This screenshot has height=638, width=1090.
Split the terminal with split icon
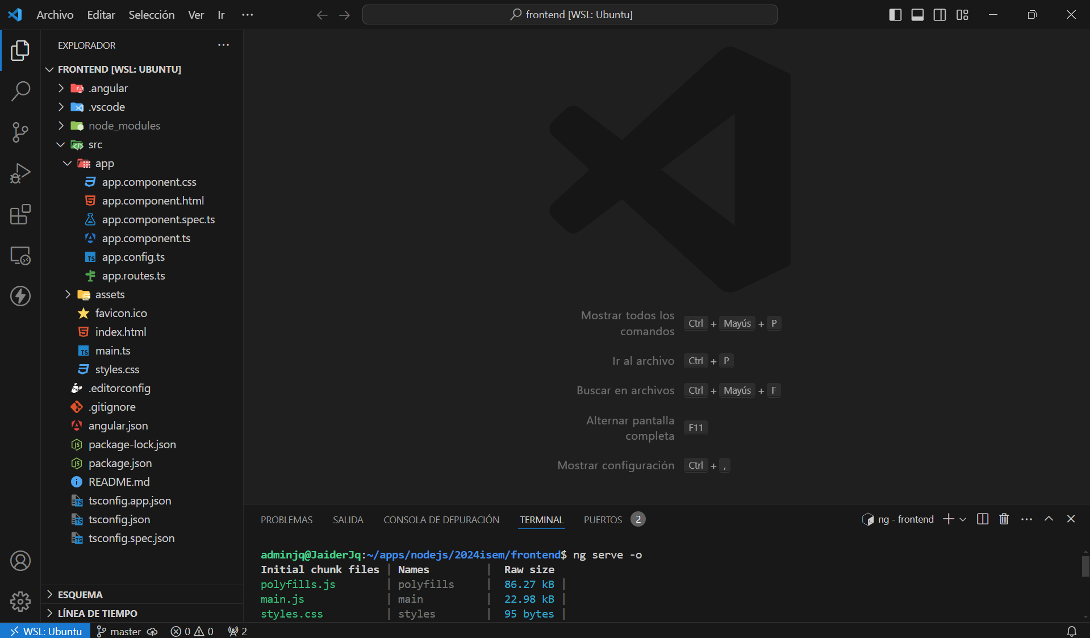(x=983, y=519)
